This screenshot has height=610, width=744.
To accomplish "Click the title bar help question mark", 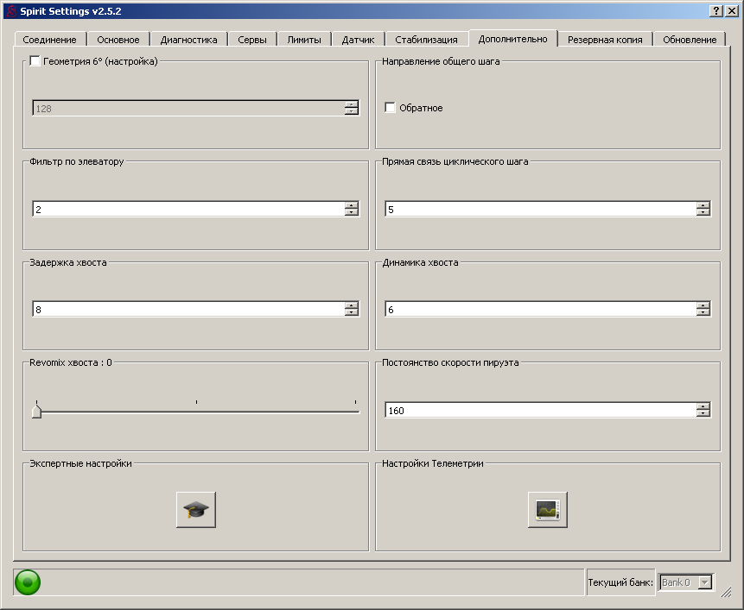I will [716, 10].
